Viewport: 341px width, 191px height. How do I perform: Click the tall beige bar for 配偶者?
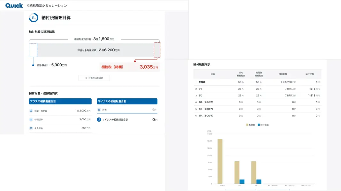point(220,161)
